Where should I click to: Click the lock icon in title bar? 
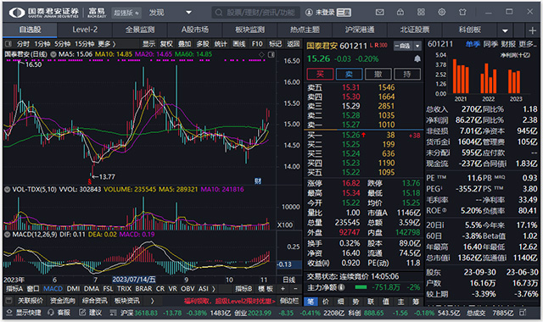[x=400, y=12]
